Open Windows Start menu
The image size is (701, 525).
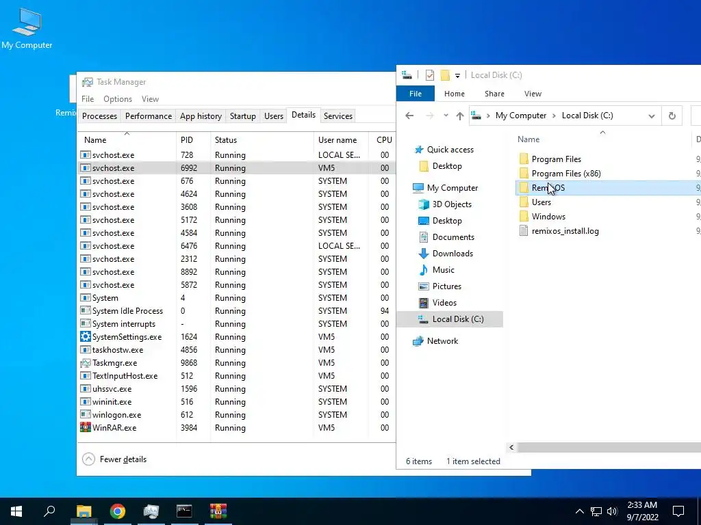point(16,511)
